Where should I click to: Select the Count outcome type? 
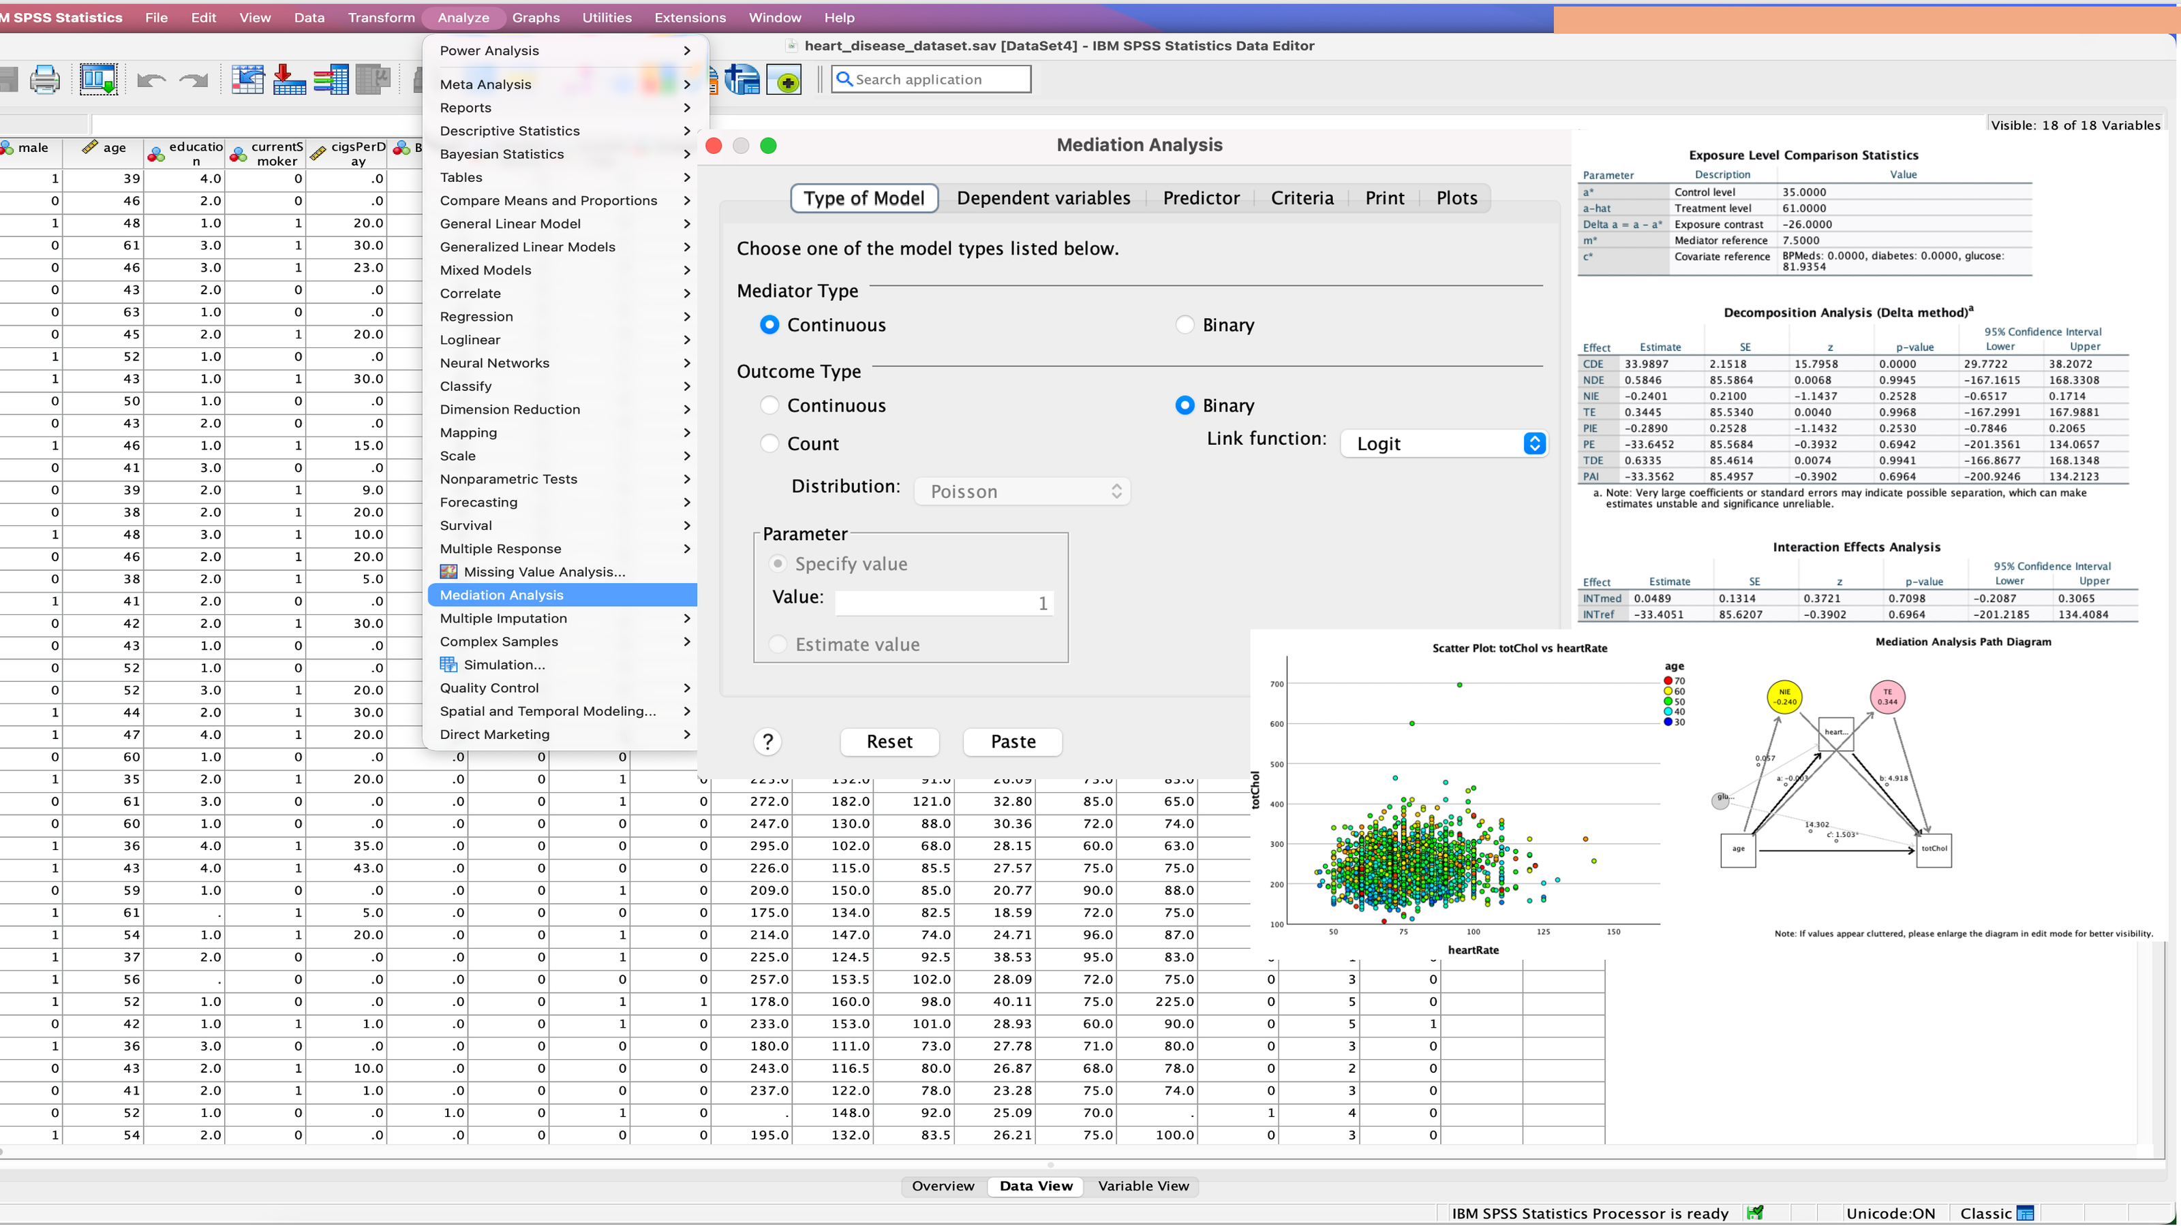pyautogui.click(x=769, y=443)
